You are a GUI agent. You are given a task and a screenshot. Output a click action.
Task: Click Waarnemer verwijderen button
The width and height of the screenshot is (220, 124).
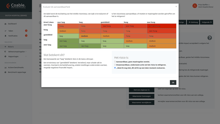point(142,103)
